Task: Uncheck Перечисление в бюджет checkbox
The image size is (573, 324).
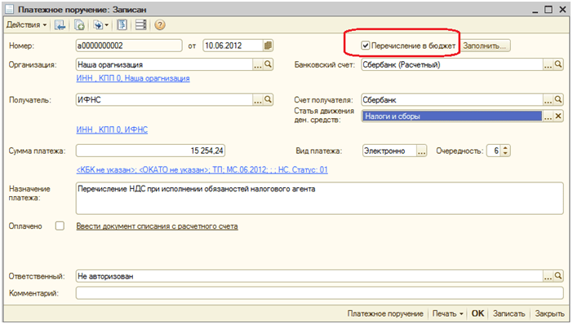Action: 365,46
